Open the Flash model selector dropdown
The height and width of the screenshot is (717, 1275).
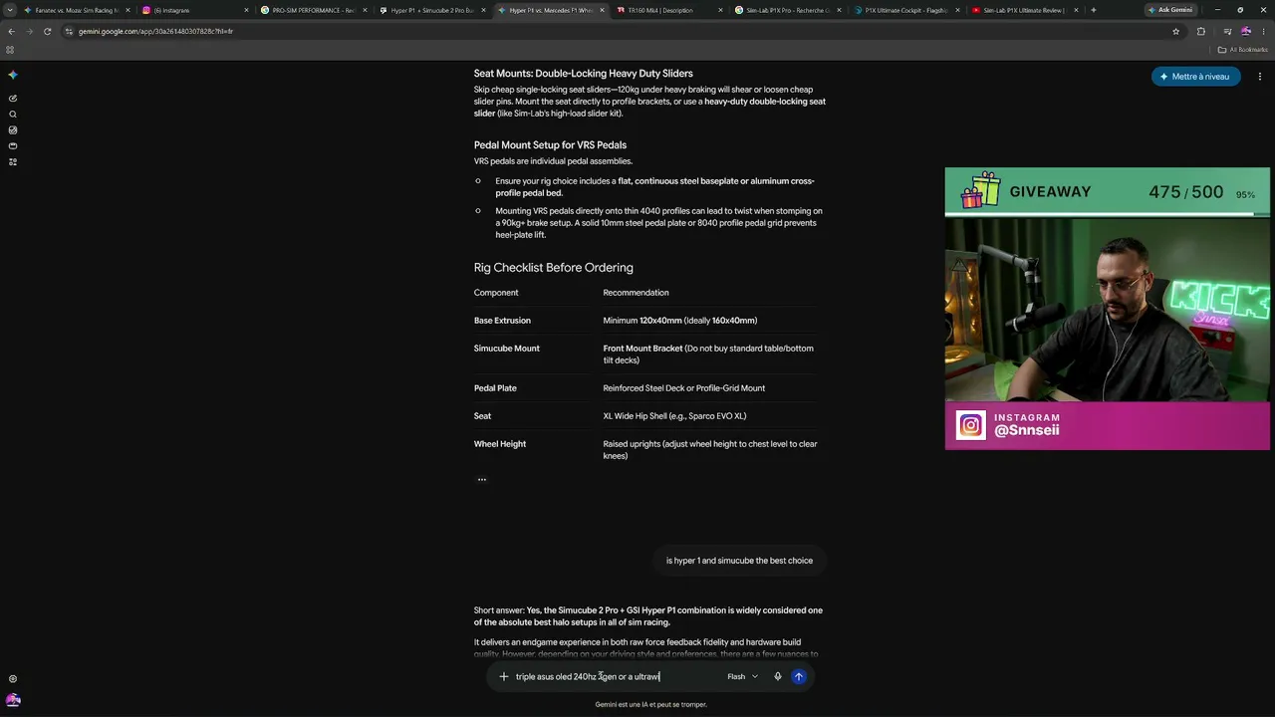[x=742, y=676]
